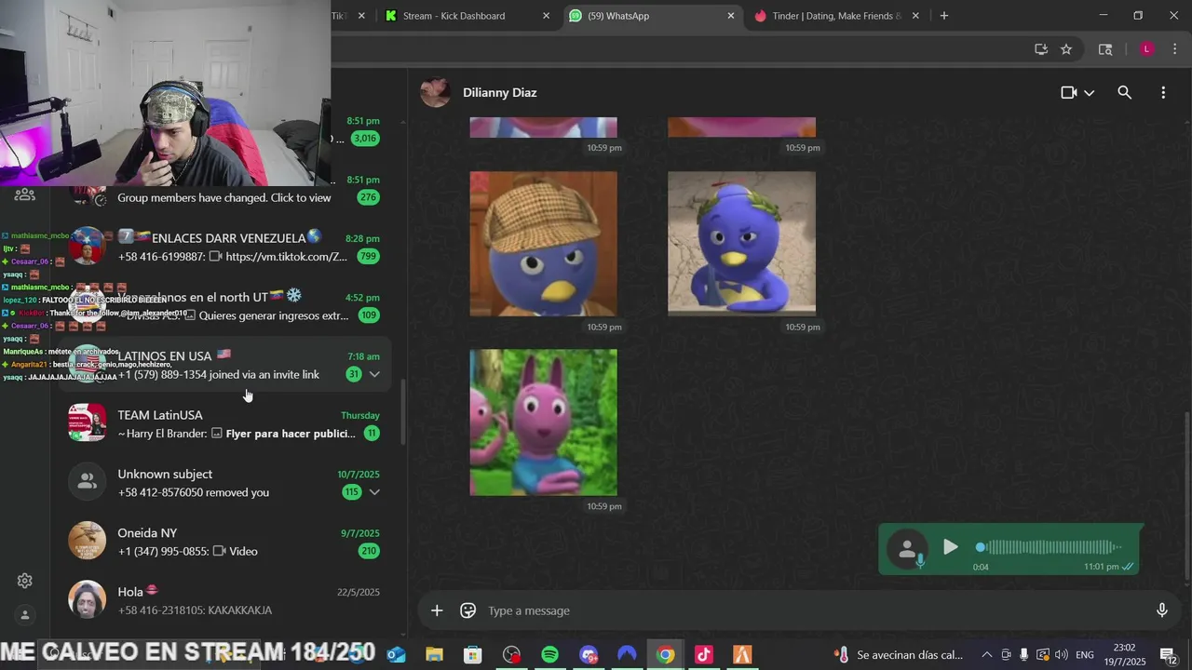1192x670 pixels.
Task: Open File Explorer from the taskbar
Action: pos(434,655)
